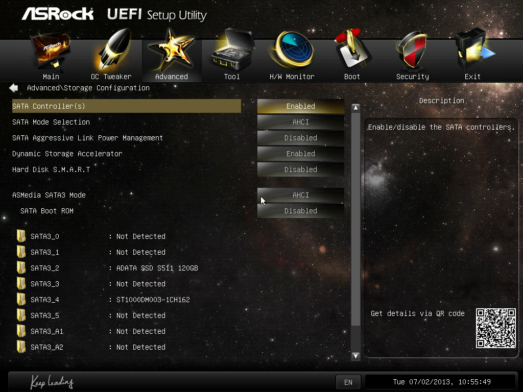Viewport: 523px width, 392px height.
Task: Switch to the Boot tab label
Action: [352, 77]
